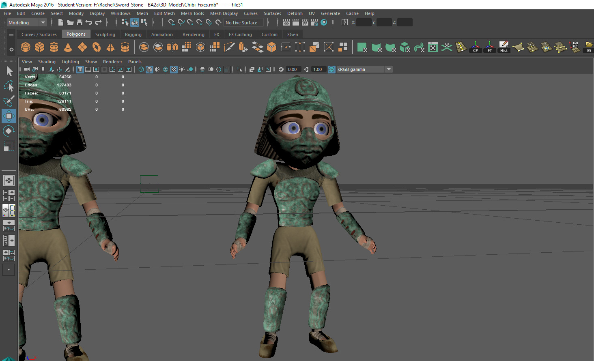Create a polygon cylinder primitive

coord(54,47)
